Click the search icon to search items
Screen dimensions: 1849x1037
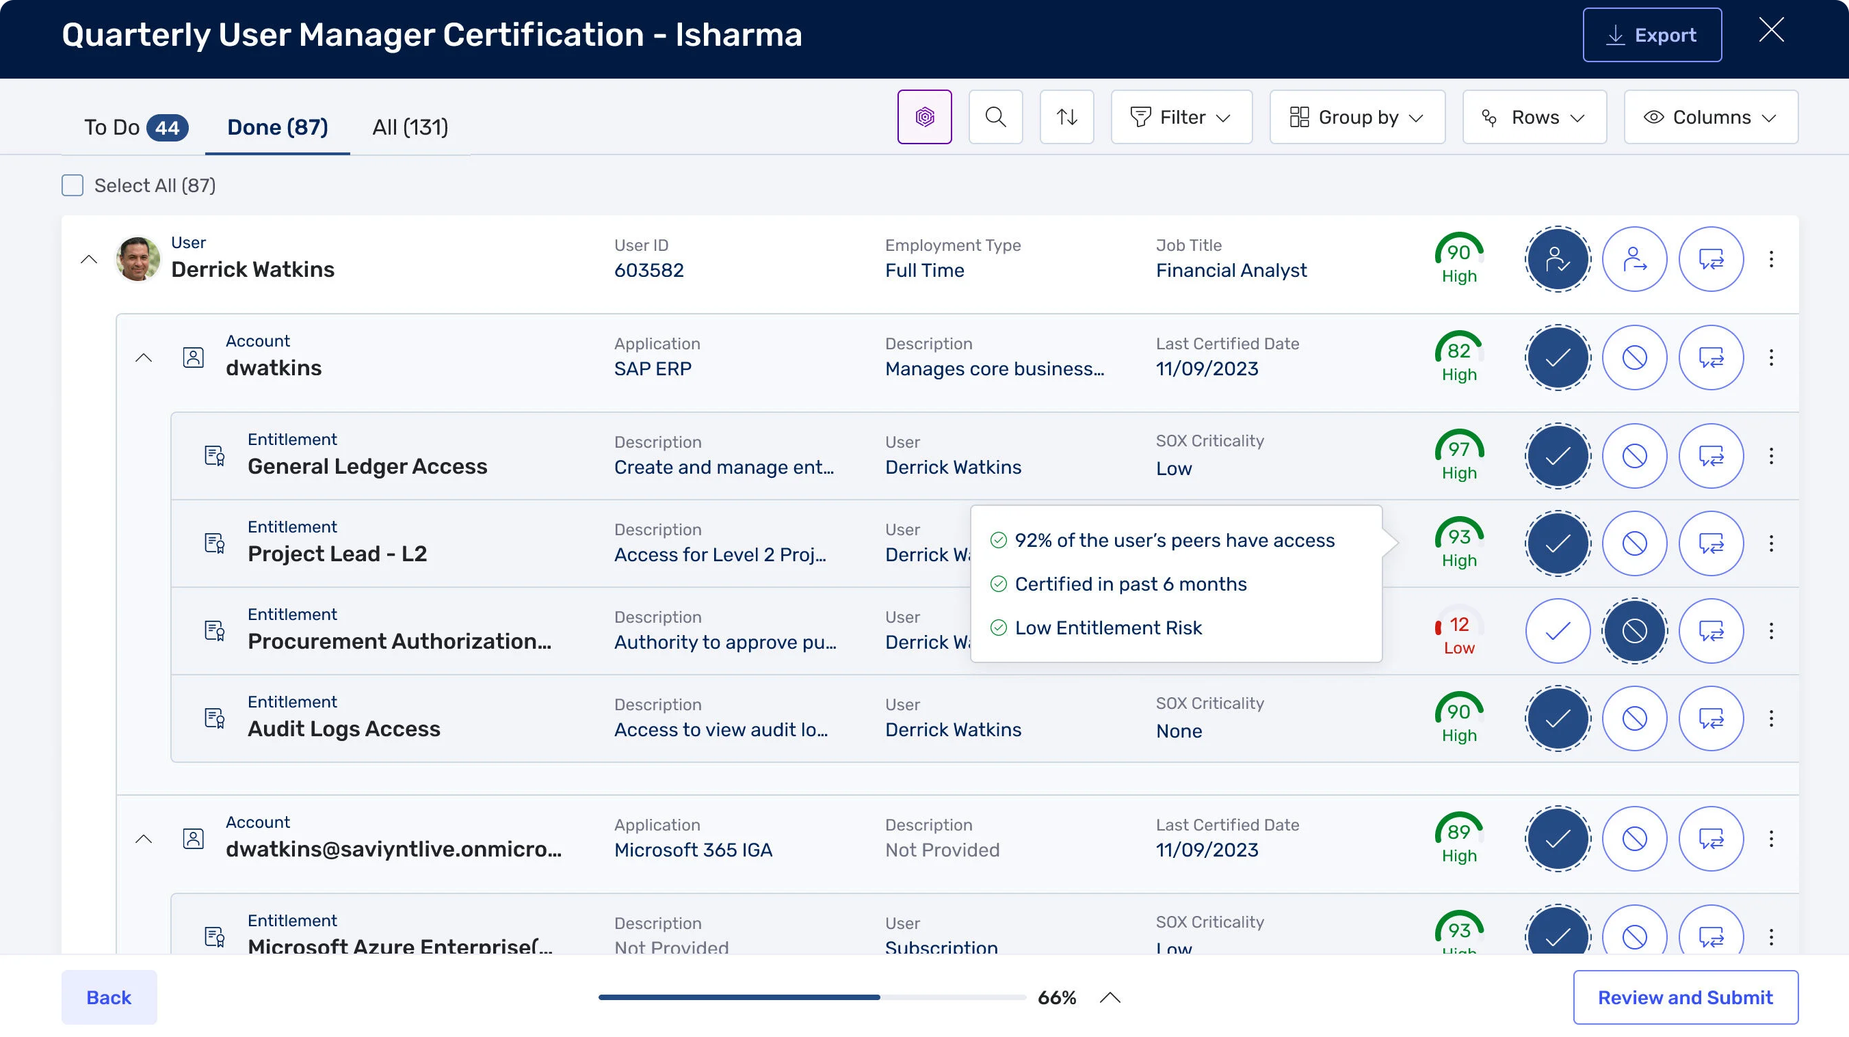tap(995, 117)
